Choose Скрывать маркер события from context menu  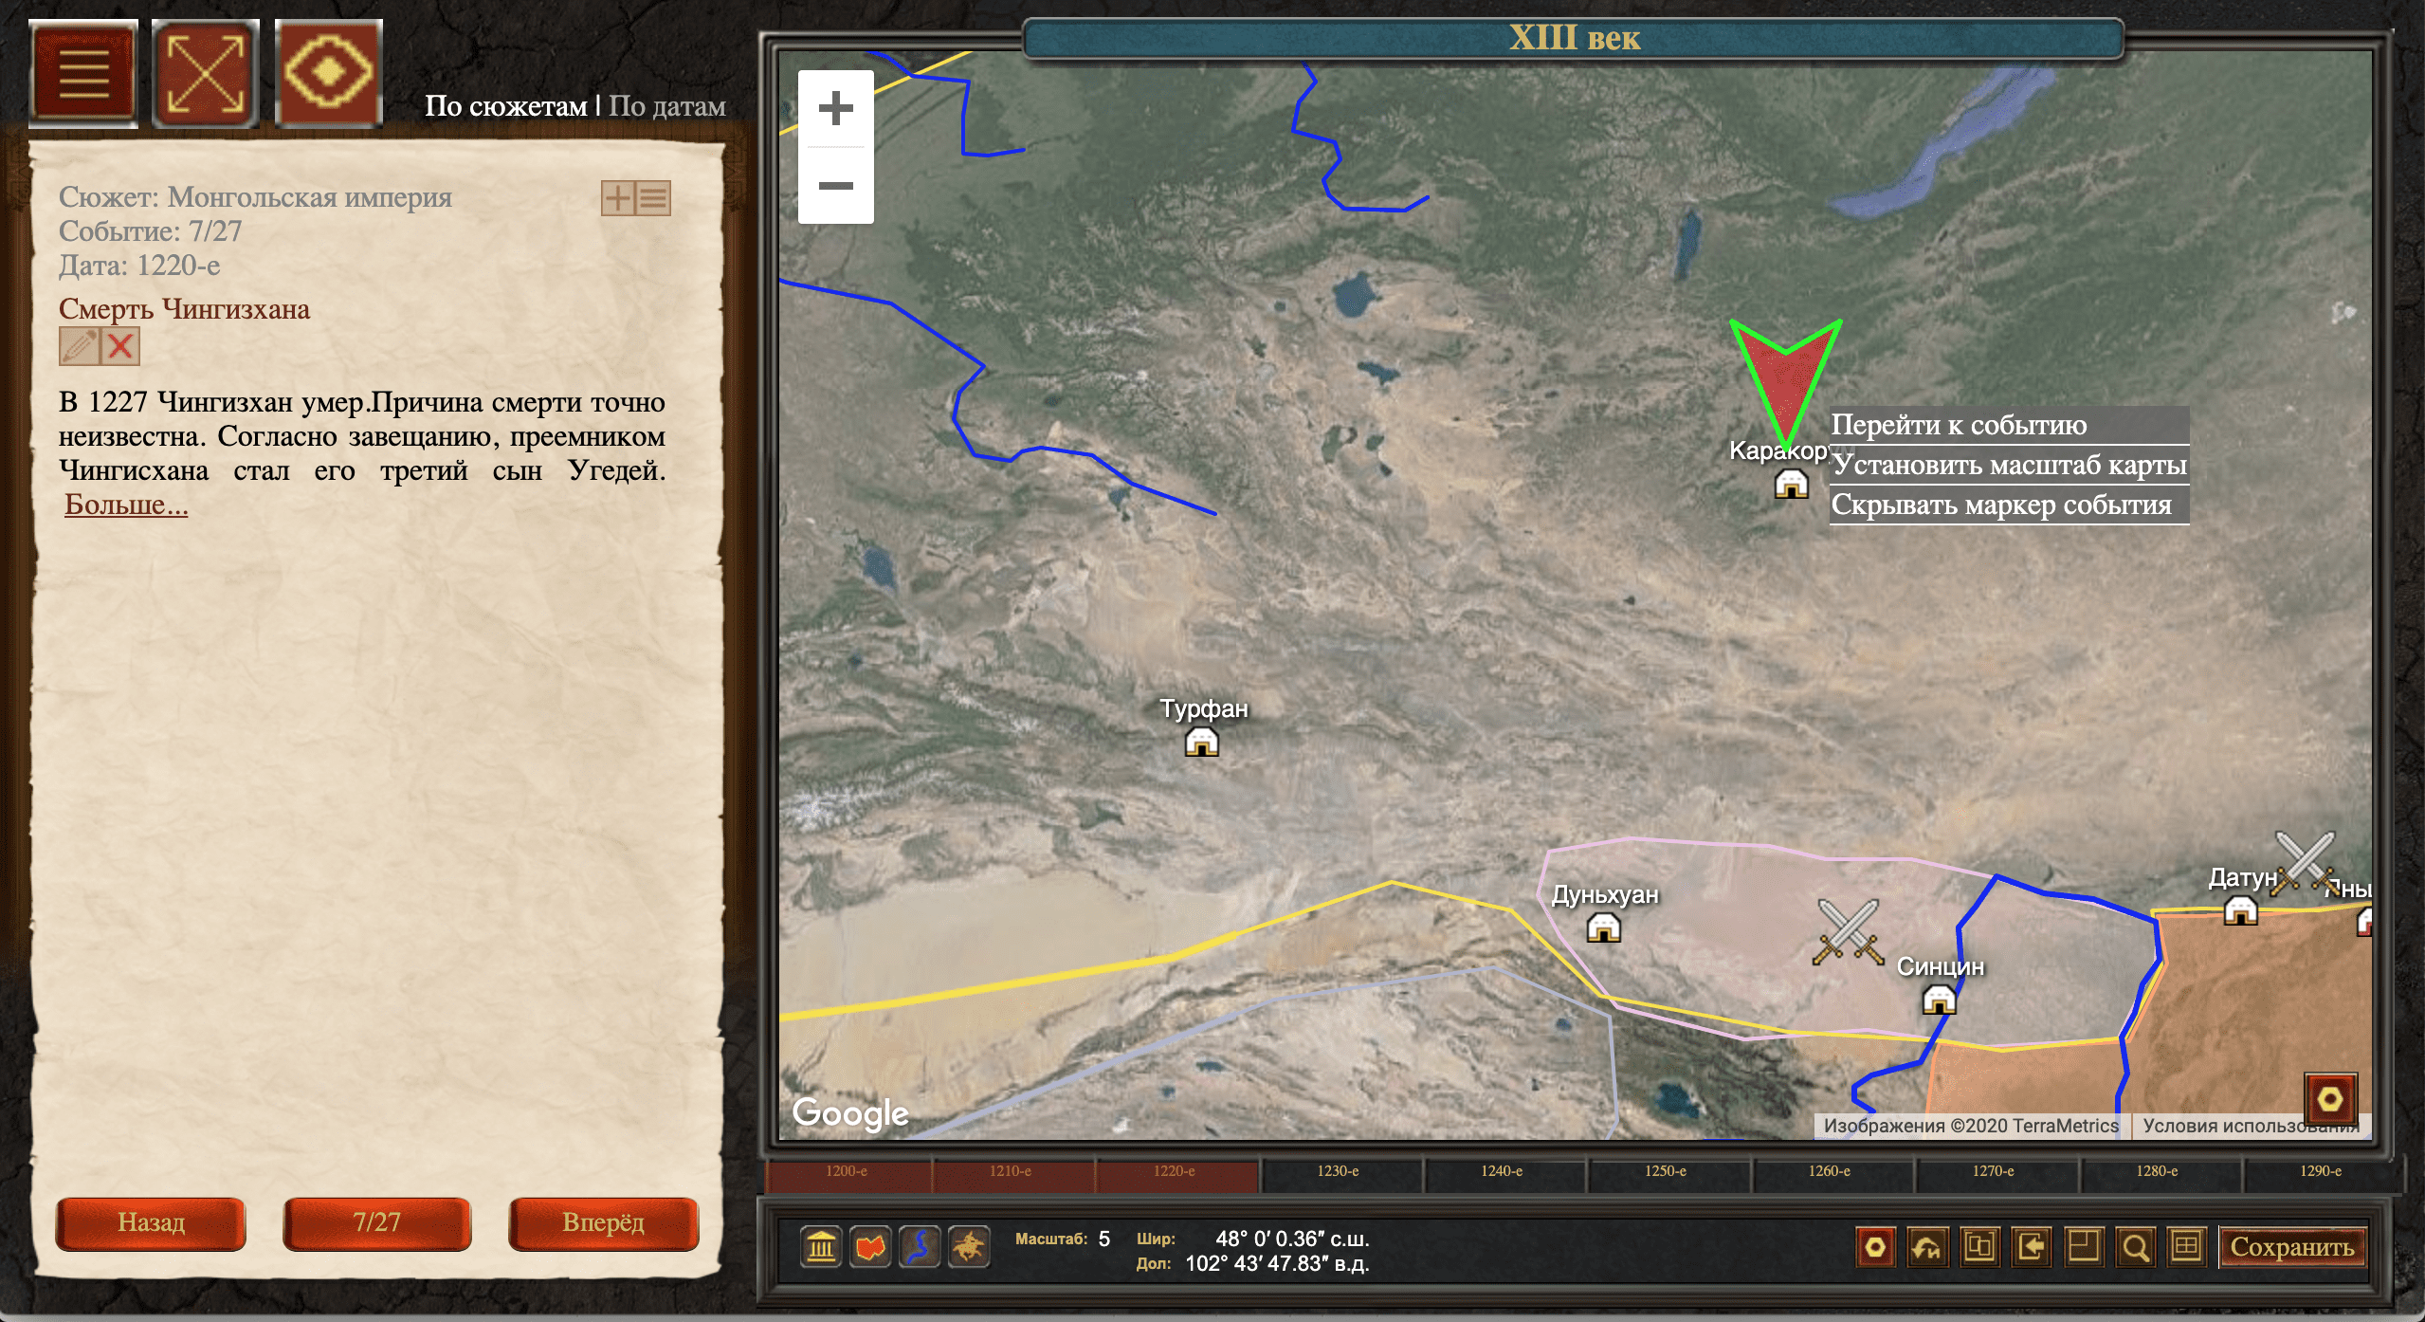click(x=2009, y=505)
